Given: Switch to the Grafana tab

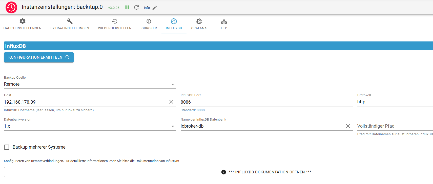Looking at the screenshot, I should pyautogui.click(x=199, y=24).
